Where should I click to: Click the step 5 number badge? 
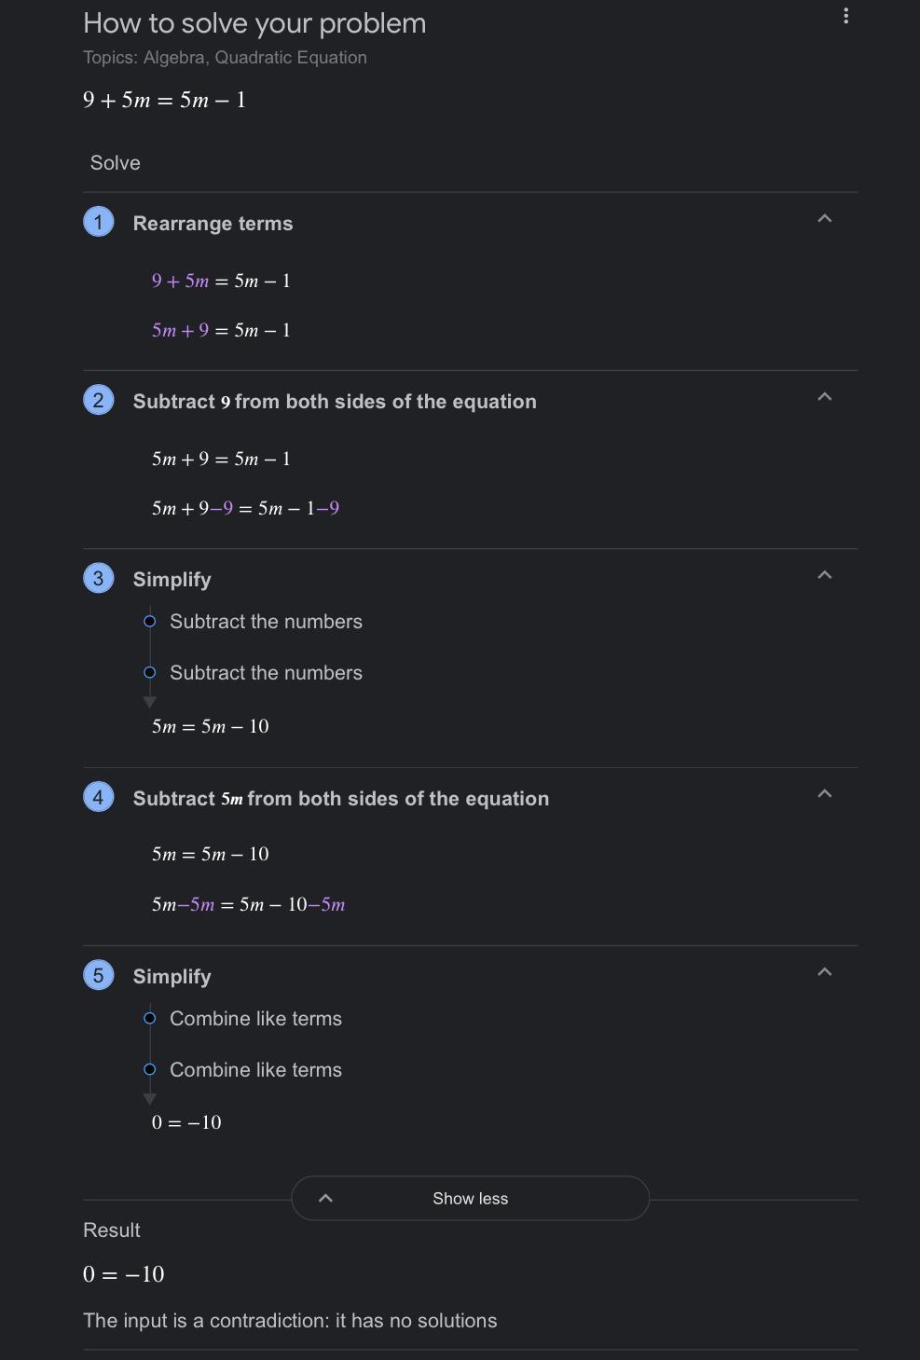pyautogui.click(x=99, y=975)
